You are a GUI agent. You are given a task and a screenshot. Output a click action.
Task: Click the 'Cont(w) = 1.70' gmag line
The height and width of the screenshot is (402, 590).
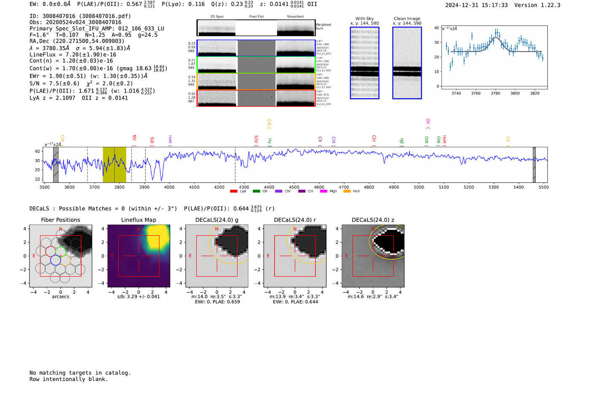tap(99, 68)
